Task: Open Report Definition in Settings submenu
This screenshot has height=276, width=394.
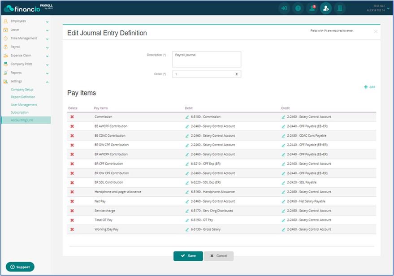Action: 23,97
